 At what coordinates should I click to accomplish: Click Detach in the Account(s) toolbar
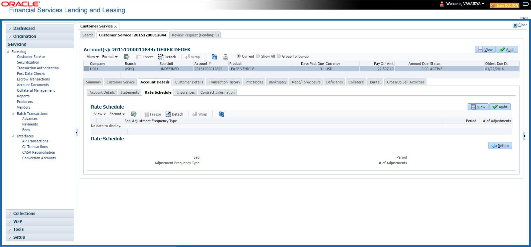(167, 57)
